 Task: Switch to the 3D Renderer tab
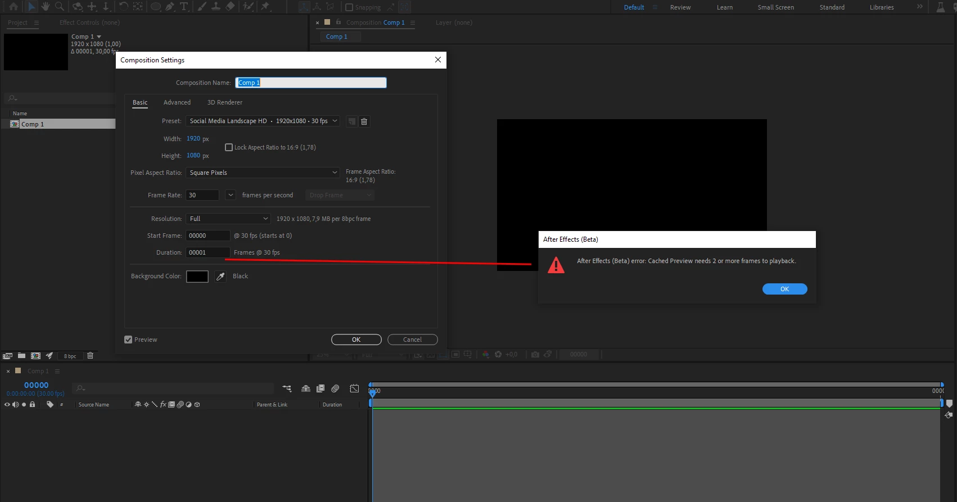(225, 102)
